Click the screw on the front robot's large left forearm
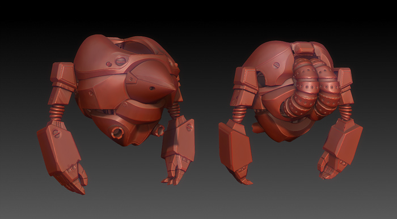This screenshot has width=397, height=219. (56, 133)
